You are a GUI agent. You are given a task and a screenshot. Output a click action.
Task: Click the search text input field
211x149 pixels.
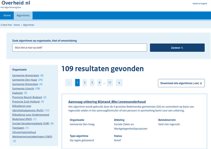79,48
